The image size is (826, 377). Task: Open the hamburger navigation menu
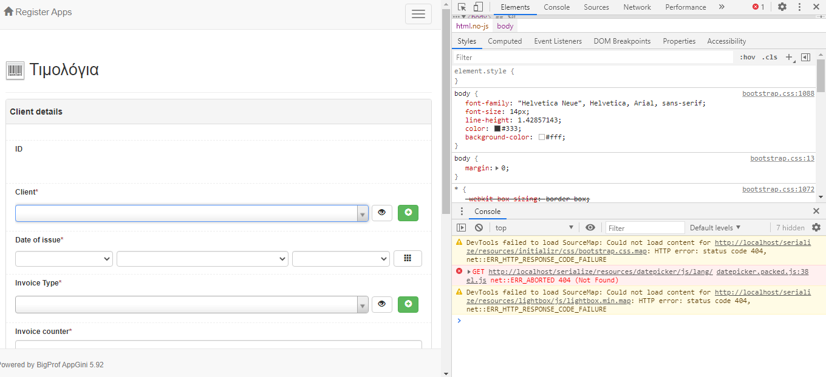coord(418,14)
